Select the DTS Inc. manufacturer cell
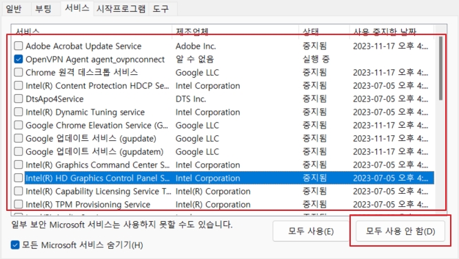This screenshot has width=459, height=259. click(191, 99)
